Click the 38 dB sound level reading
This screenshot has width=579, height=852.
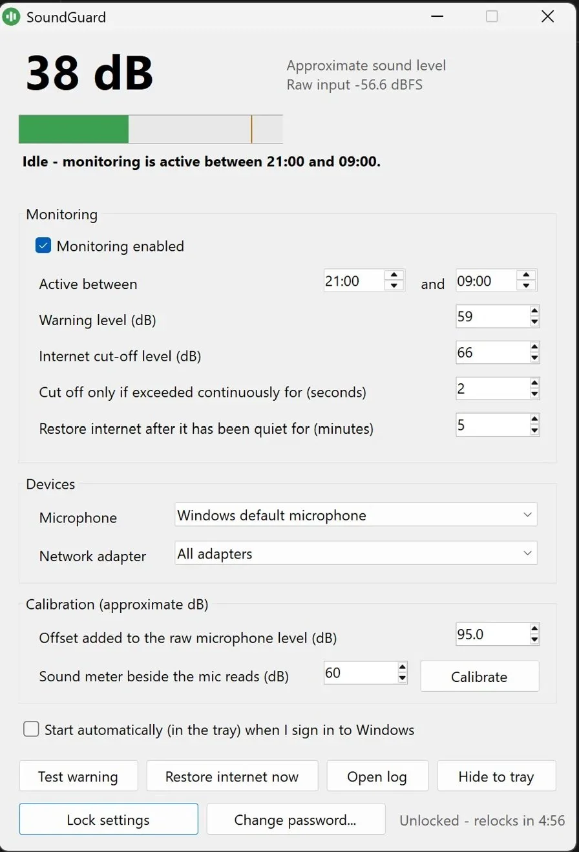(89, 73)
